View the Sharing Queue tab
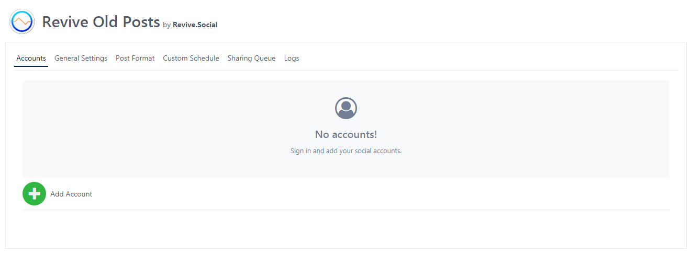Image resolution: width=691 pixels, height=254 pixels. pyautogui.click(x=251, y=59)
